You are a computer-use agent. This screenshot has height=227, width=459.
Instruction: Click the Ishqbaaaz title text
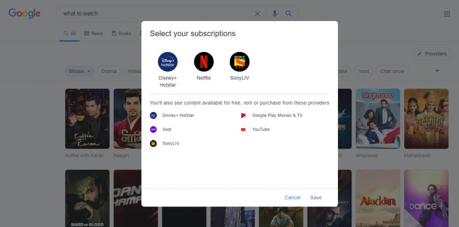(x=367, y=155)
